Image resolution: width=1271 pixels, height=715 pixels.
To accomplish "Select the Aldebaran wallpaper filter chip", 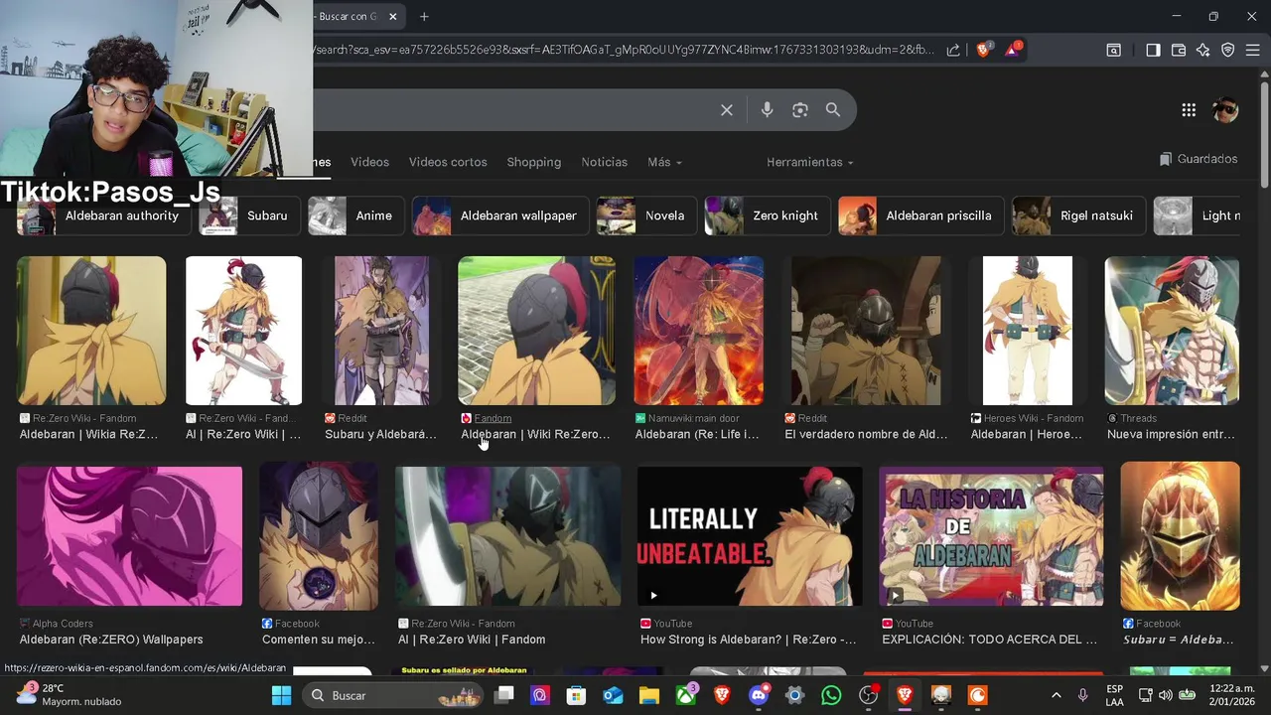I will point(500,215).
